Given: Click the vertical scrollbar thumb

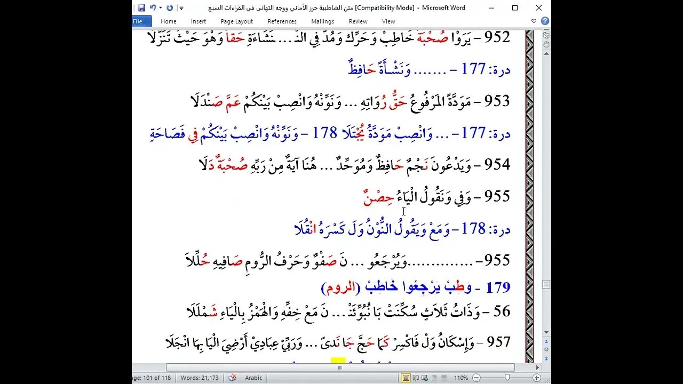Looking at the screenshot, I should coord(546,285).
